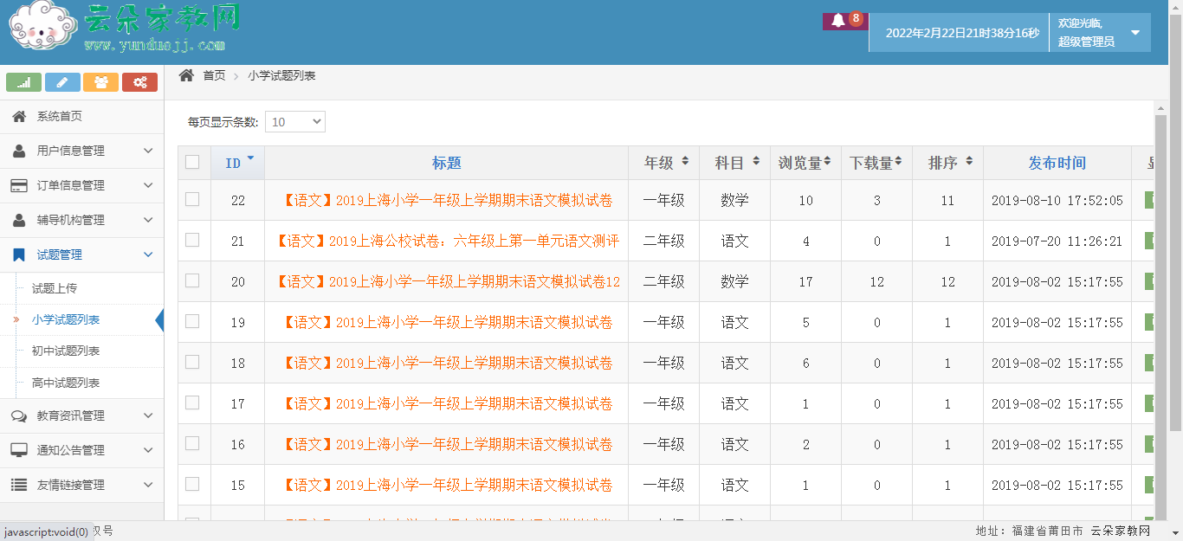
Task: Click the blue pencil edit shortcut icon
Action: tap(62, 82)
